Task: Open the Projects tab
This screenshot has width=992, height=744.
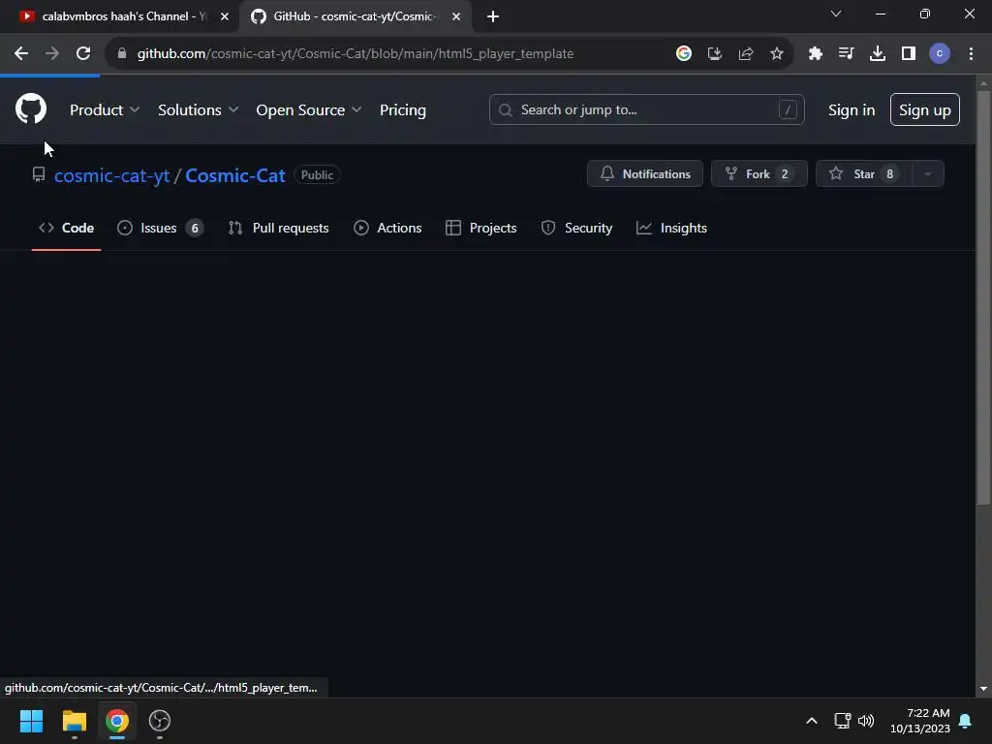Action: tap(480, 228)
